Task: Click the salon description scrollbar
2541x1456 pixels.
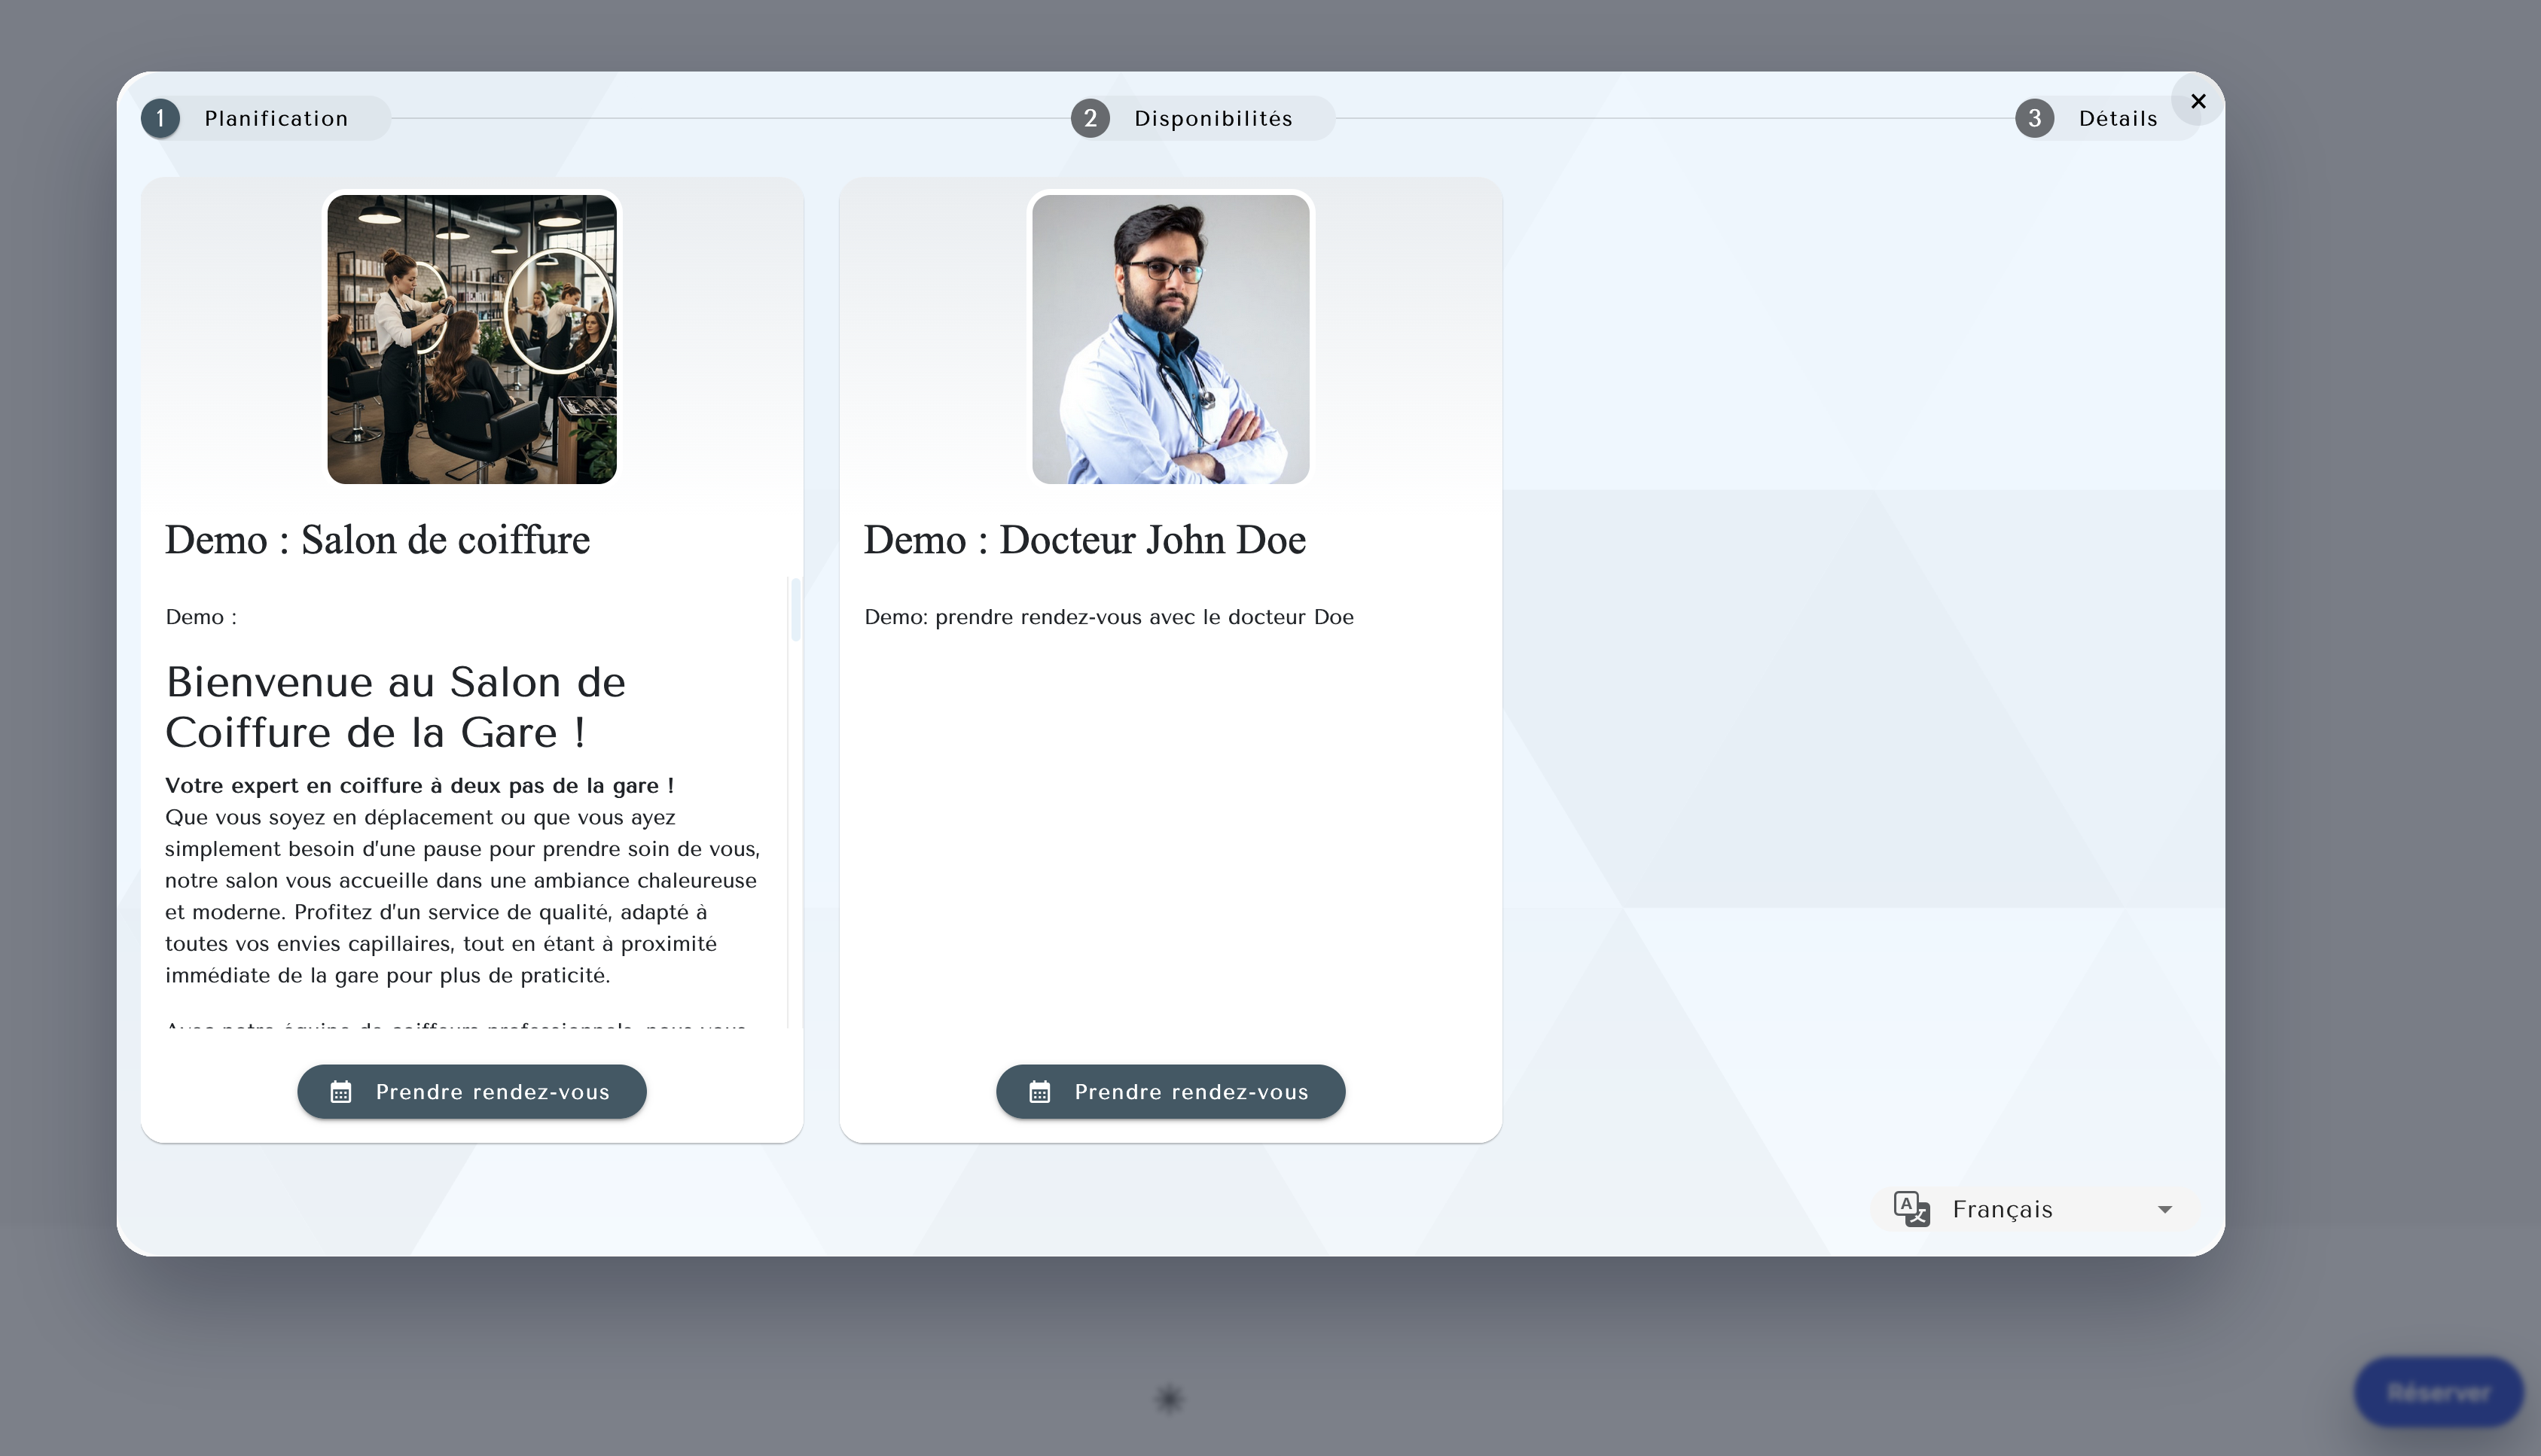Action: (795, 609)
